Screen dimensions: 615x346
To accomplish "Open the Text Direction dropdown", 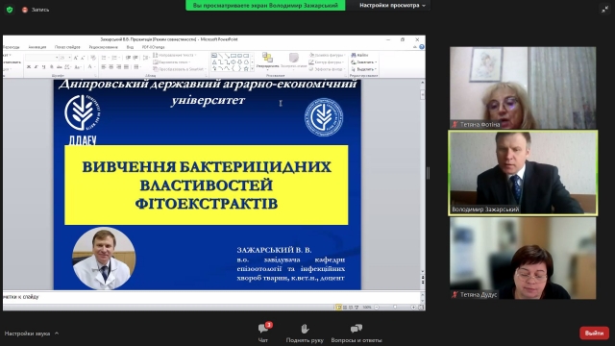I will coord(175,56).
